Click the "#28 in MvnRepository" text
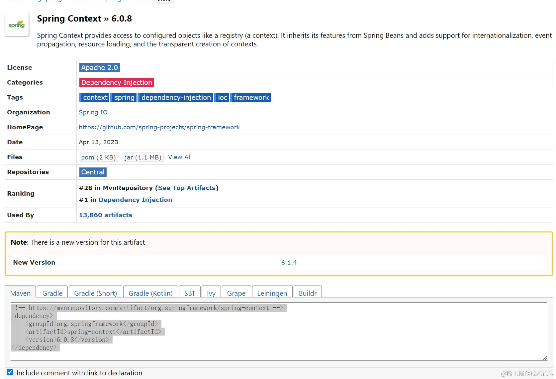This screenshot has height=379, width=556. pyautogui.click(x=116, y=188)
